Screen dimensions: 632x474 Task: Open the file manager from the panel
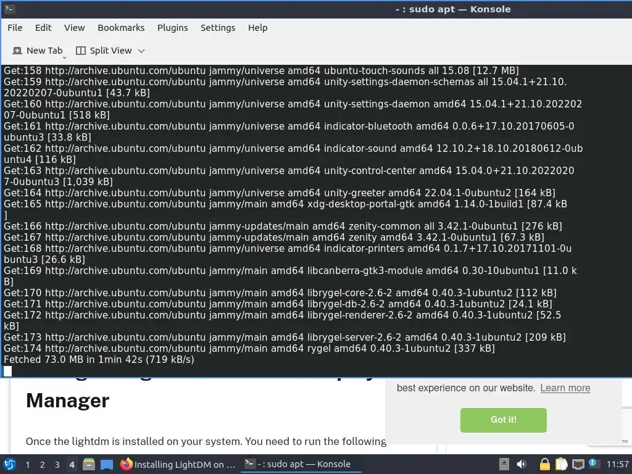(x=89, y=464)
